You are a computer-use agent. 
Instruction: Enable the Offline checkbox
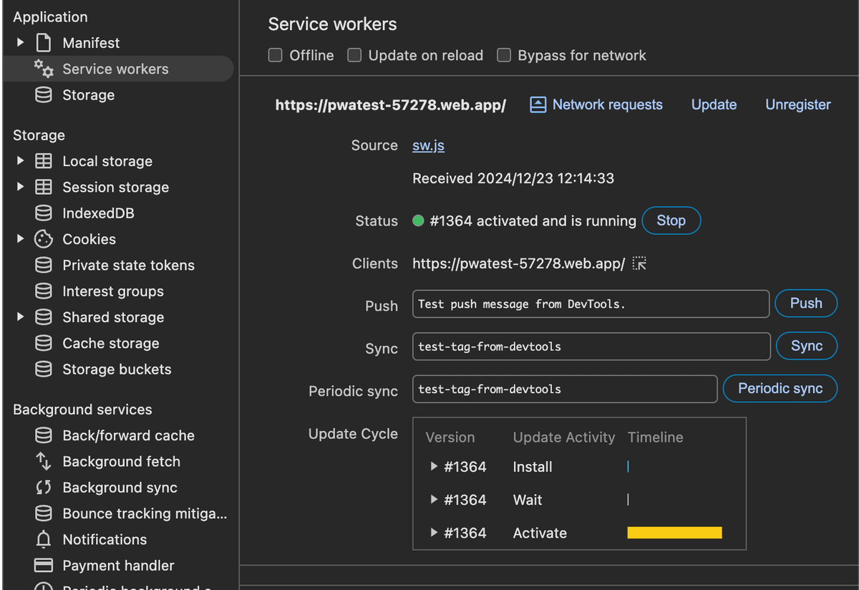coord(275,56)
